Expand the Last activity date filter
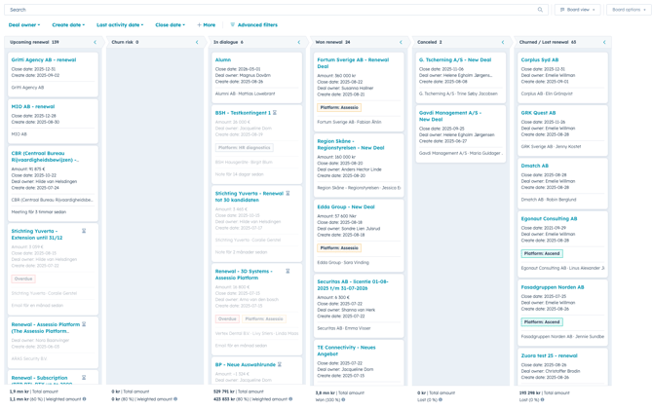Viewport: 653px width, 410px height. [120, 25]
